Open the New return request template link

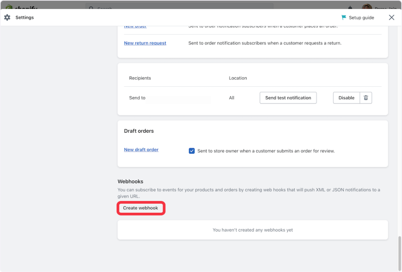tap(145, 43)
